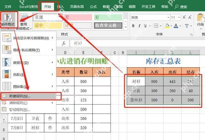Apply the 差 (bad) cell style
205x140 pixels.
point(78,17)
